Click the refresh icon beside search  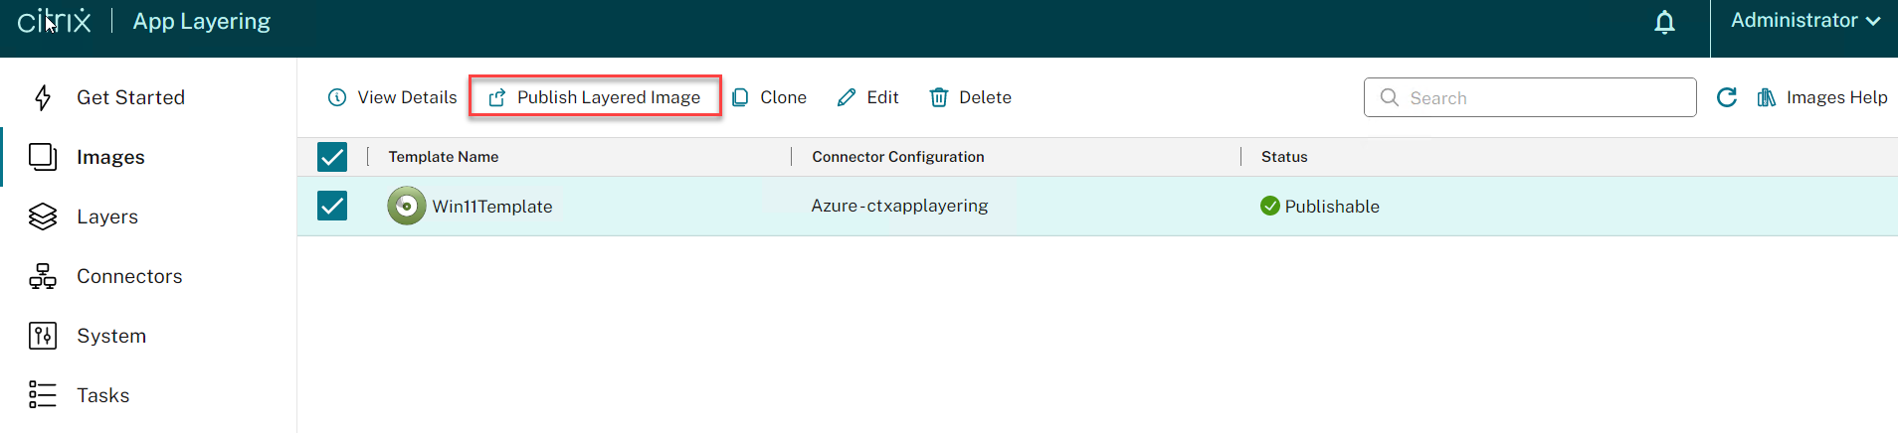click(x=1727, y=97)
